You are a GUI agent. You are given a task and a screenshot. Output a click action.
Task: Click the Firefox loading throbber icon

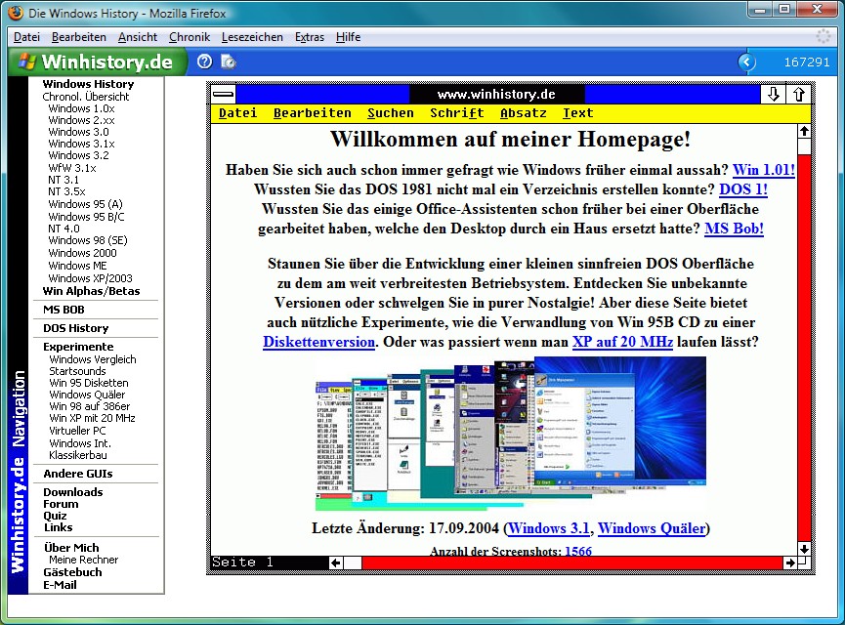pyautogui.click(x=824, y=37)
